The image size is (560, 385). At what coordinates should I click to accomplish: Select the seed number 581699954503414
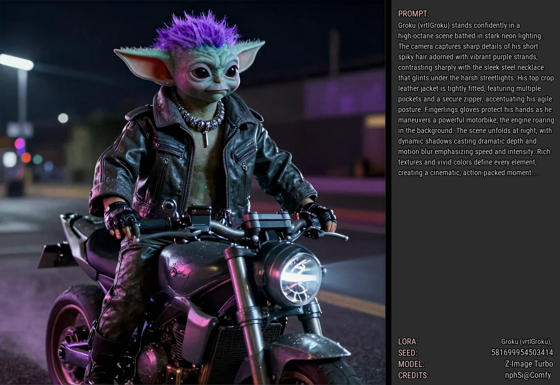522,353
